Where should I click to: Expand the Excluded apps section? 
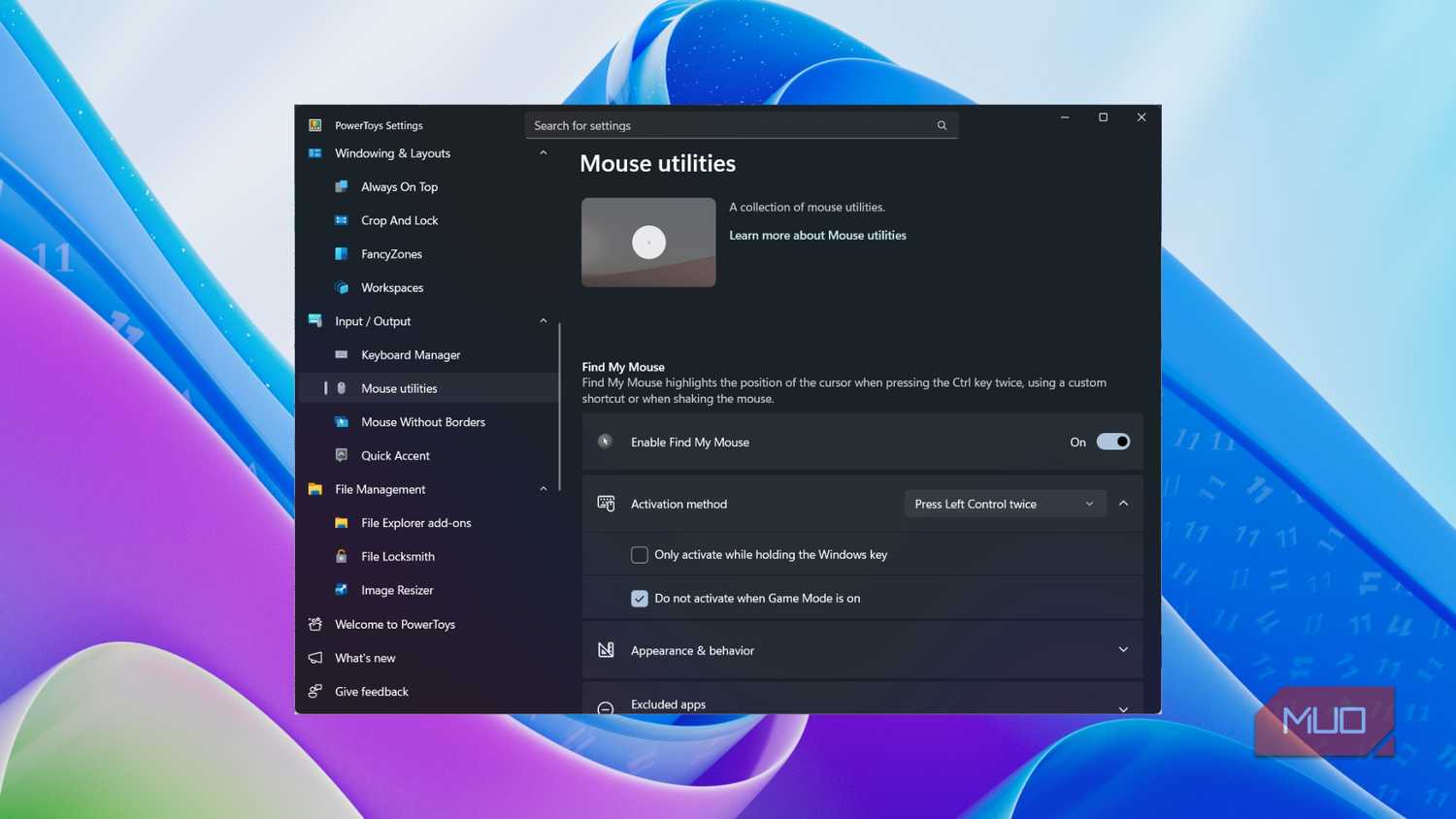tap(862, 699)
